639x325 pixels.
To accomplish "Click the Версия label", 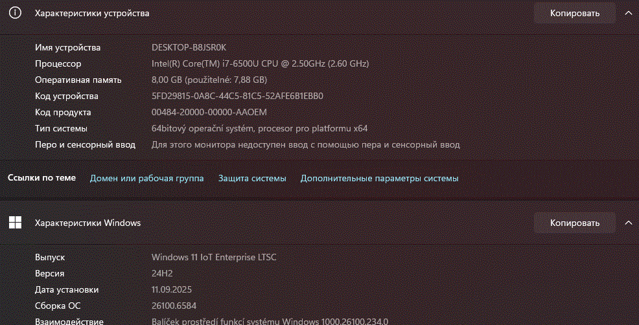I will point(49,274).
